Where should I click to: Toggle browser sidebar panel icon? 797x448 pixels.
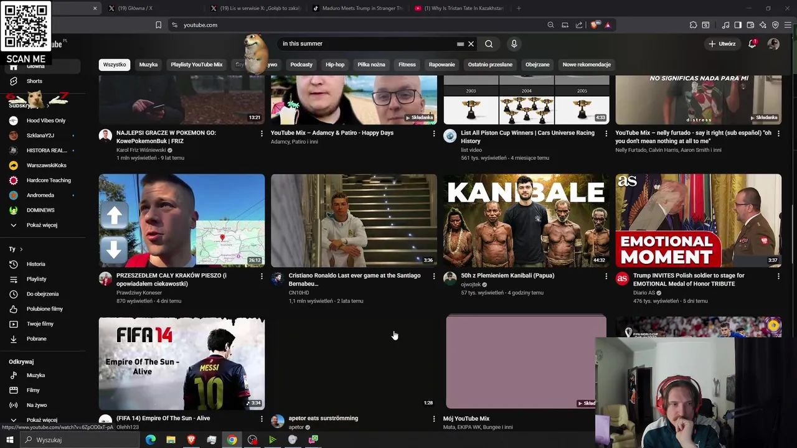click(738, 25)
